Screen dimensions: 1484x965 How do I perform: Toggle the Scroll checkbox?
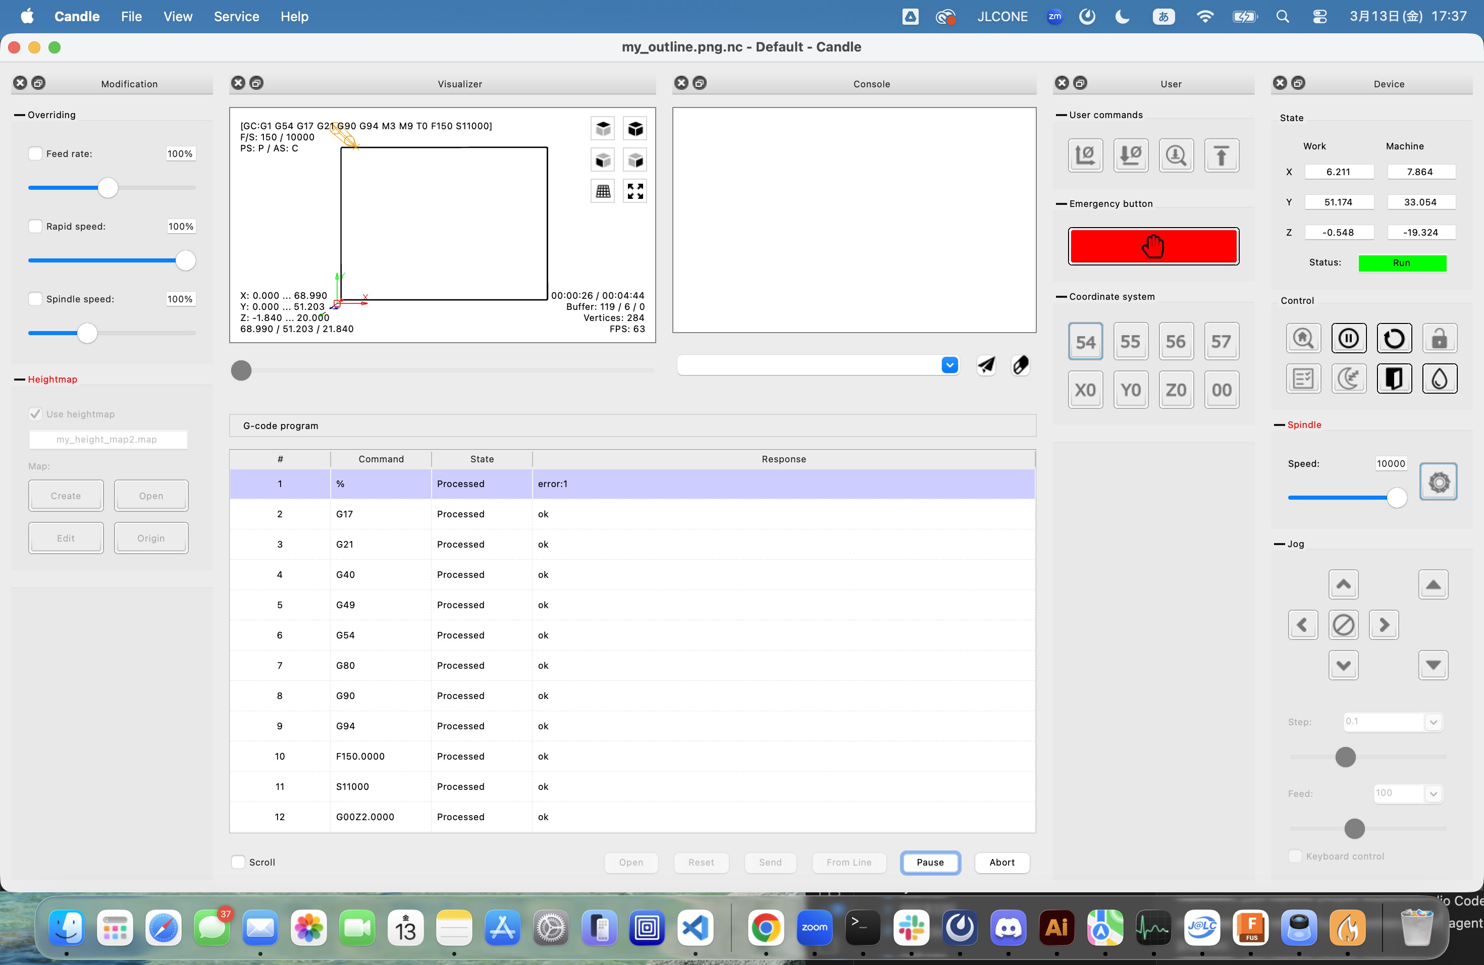[x=238, y=862]
